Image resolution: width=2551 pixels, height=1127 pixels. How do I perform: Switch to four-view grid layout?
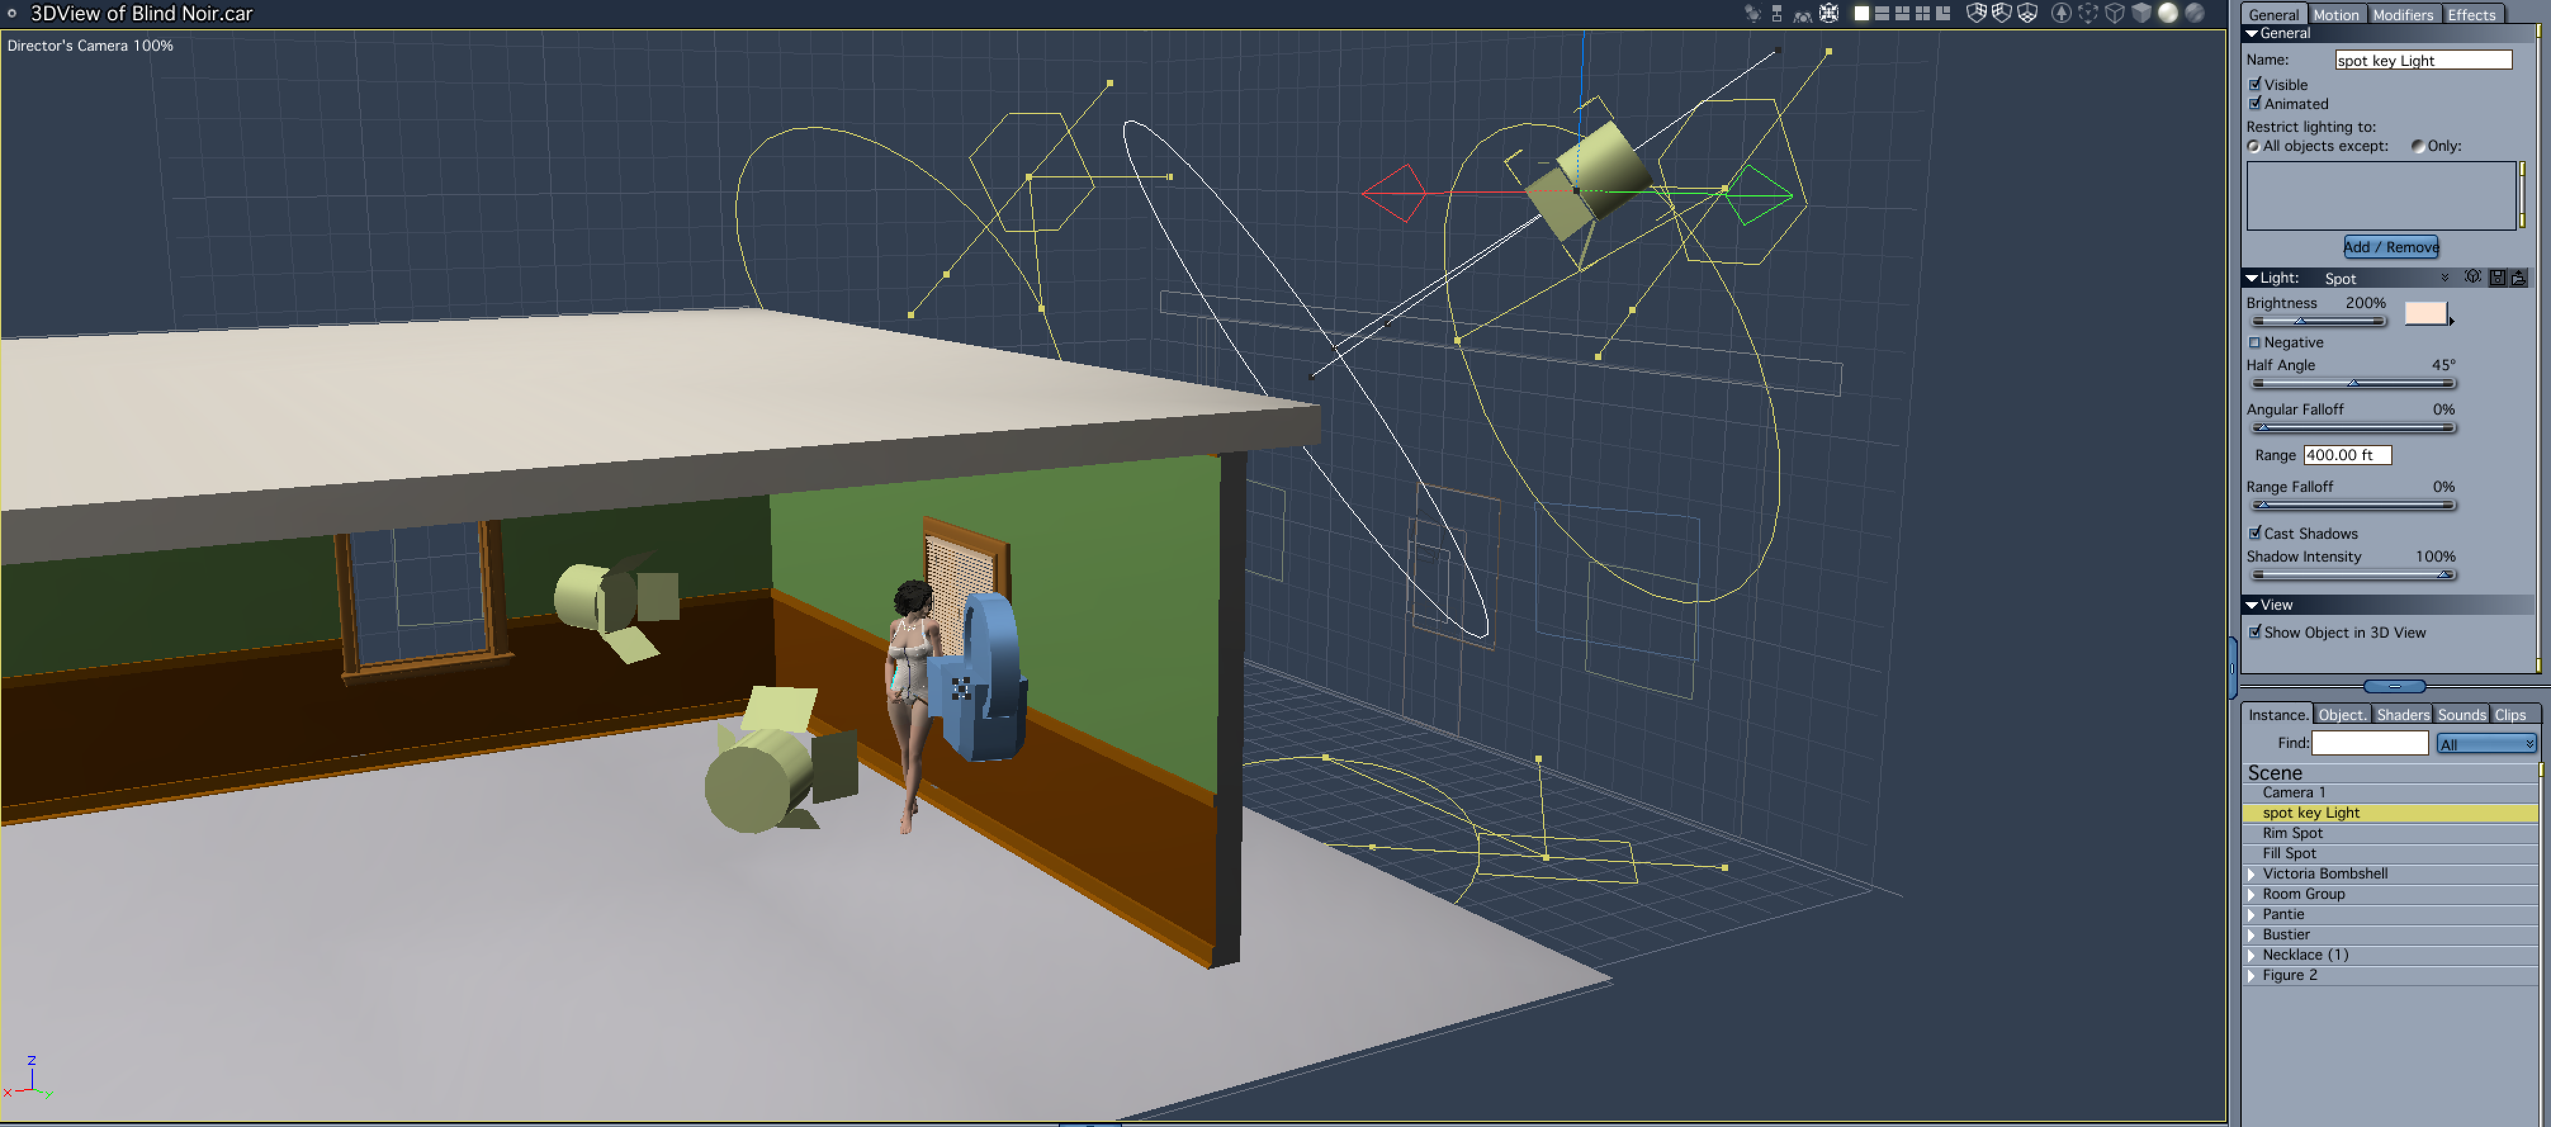coord(1923,13)
